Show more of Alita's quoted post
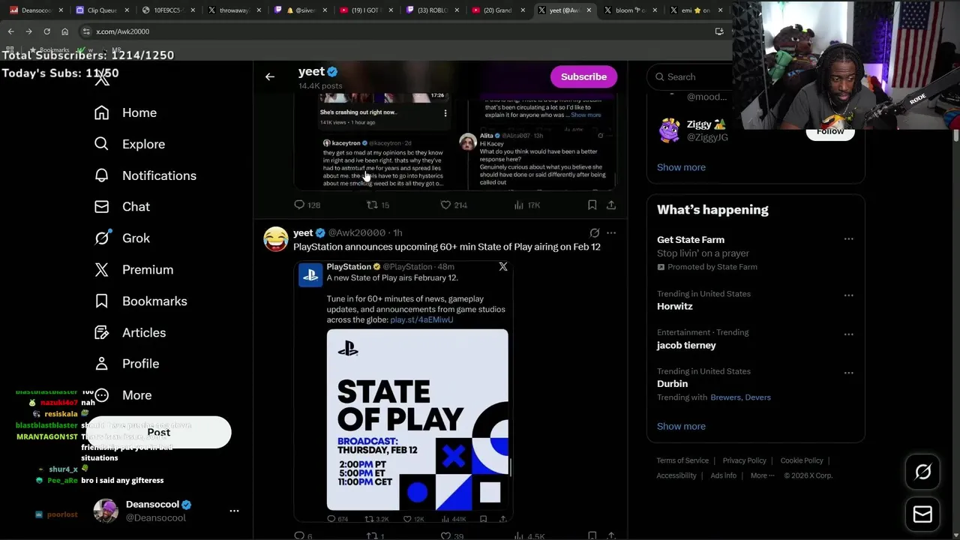 point(585,115)
